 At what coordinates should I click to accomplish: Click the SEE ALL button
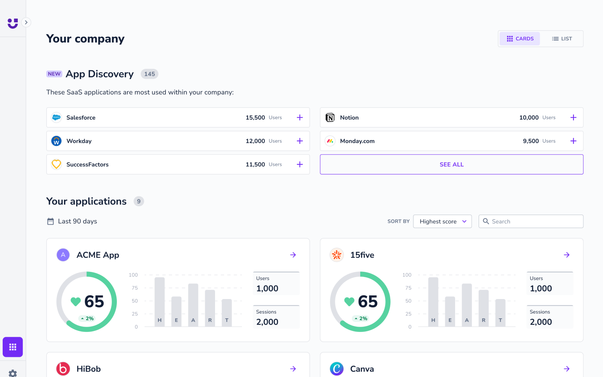point(451,164)
